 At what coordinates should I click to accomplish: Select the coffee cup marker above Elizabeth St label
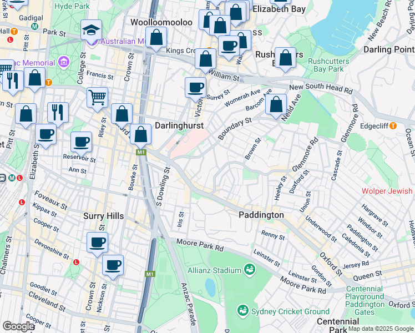46,135
